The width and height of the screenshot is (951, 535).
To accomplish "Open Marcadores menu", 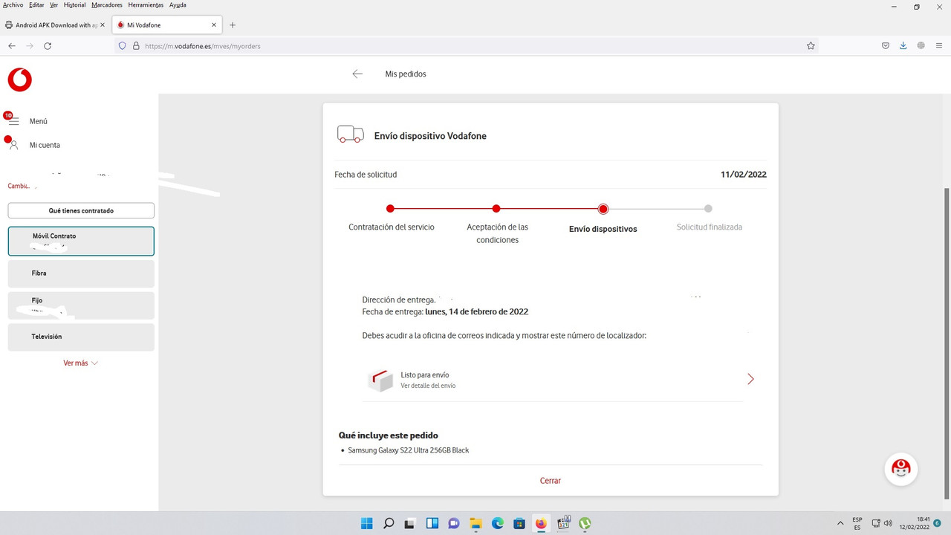I will coord(107,4).
